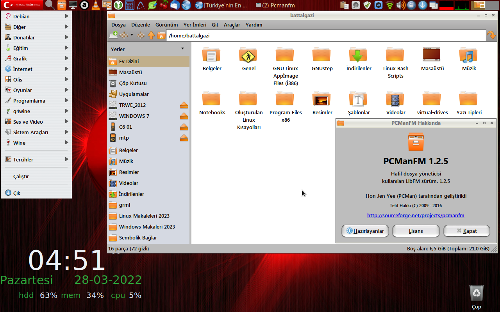
Task: Select the İndirilenler folder in file view
Action: 359,55
